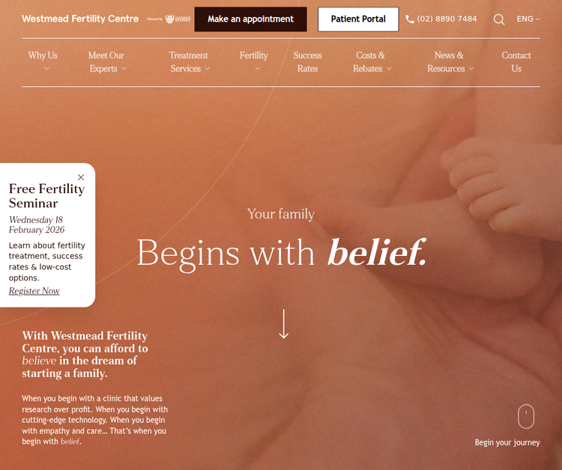
Task: Click the down arrow below the headline
Action: pyautogui.click(x=284, y=324)
